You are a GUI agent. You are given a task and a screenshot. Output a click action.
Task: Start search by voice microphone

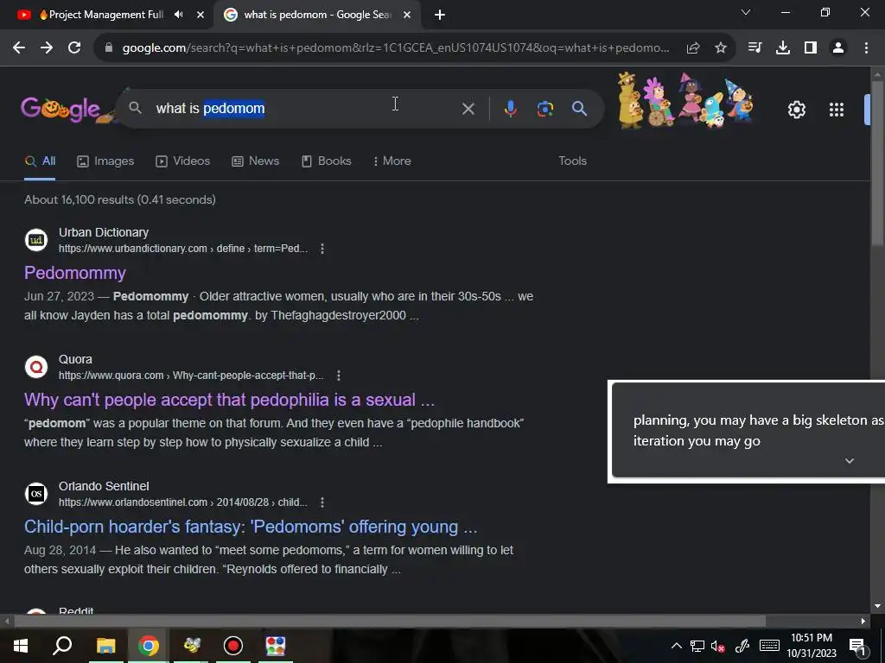click(x=510, y=109)
